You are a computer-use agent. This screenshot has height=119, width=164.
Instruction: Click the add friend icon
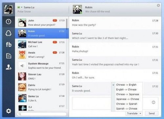tap(9, 67)
